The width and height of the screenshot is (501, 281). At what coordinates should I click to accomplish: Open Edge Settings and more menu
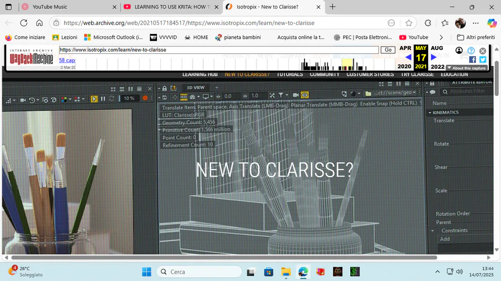click(476, 23)
